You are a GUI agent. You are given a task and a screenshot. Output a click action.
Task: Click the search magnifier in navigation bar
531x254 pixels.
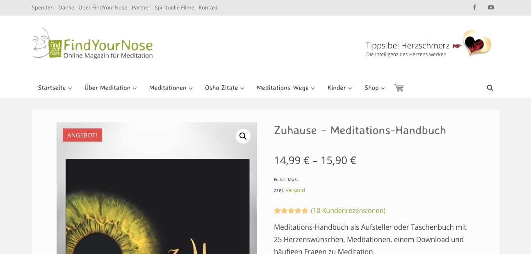[490, 88]
